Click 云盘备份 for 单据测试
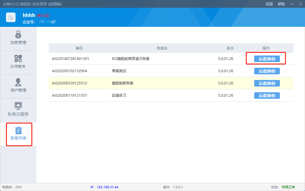Viewport: 305px width, 191px height. tap(267, 71)
